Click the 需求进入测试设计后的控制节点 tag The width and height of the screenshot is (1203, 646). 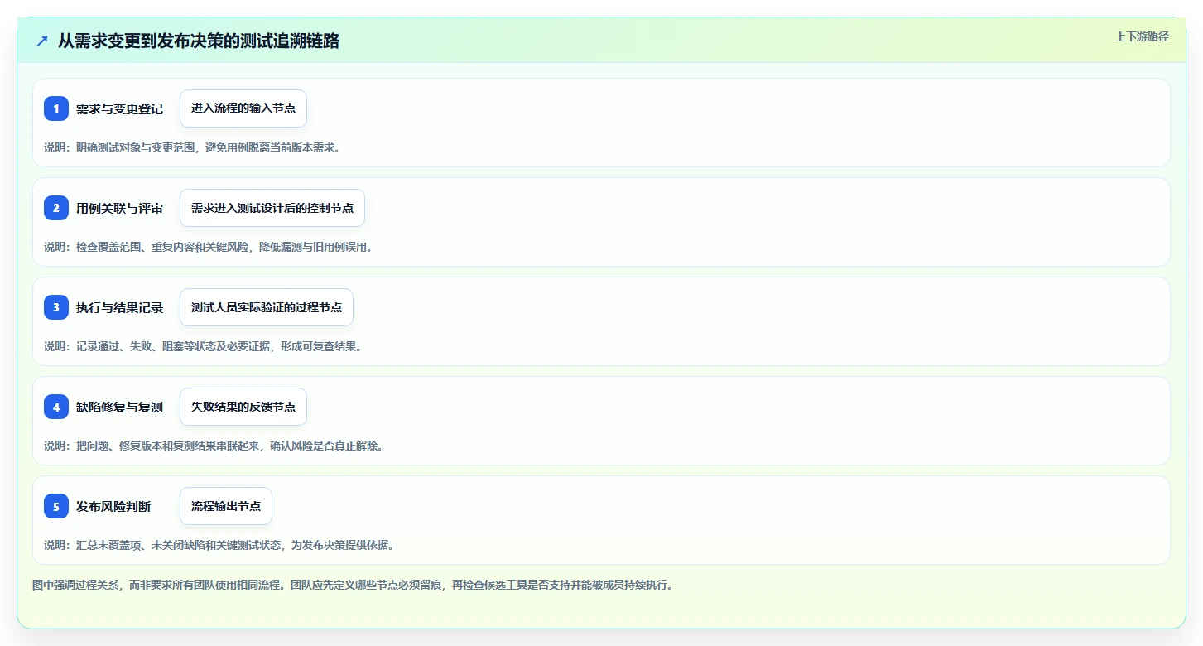tap(272, 208)
